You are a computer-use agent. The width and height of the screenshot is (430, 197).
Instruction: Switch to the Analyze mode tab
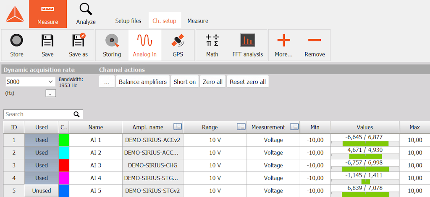coord(86,14)
